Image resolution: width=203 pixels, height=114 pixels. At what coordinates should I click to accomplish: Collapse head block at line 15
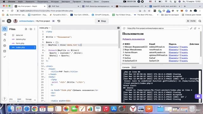(45, 69)
